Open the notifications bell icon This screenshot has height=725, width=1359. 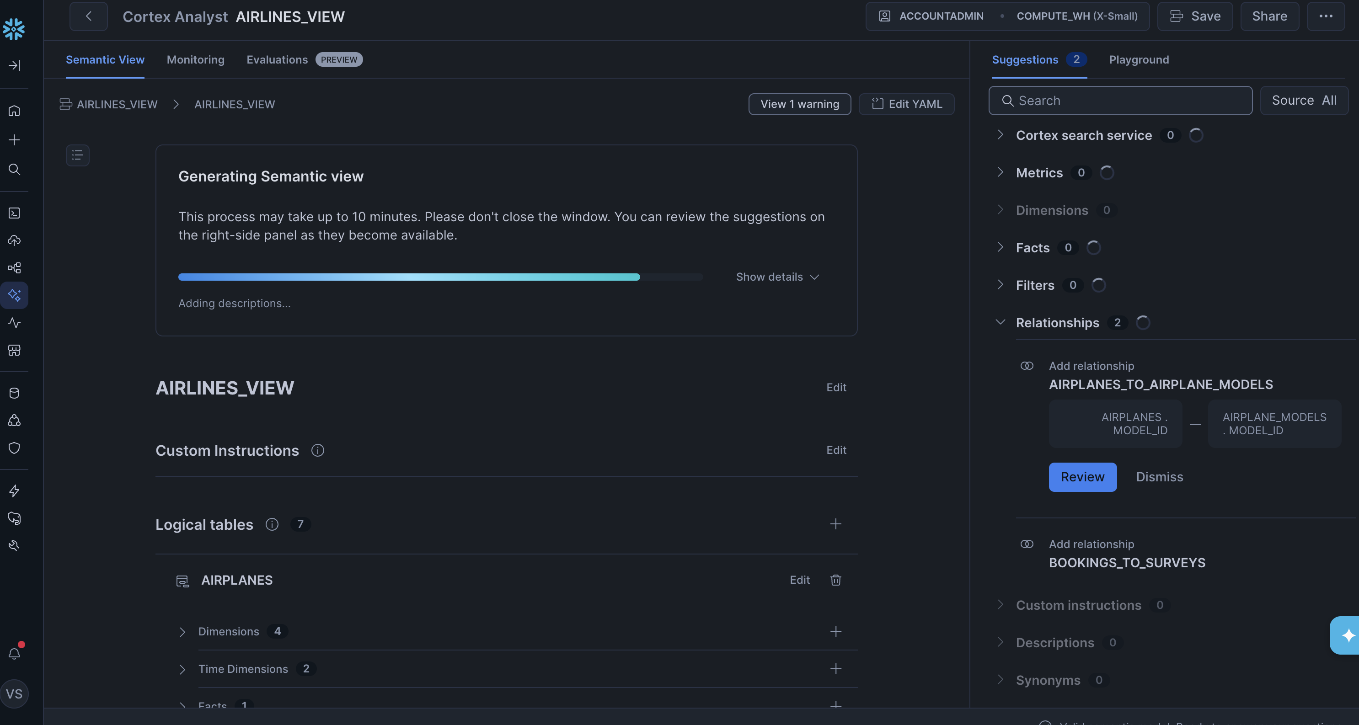(x=14, y=653)
